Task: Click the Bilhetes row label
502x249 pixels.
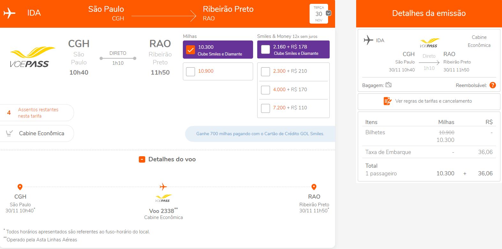Action: point(375,132)
